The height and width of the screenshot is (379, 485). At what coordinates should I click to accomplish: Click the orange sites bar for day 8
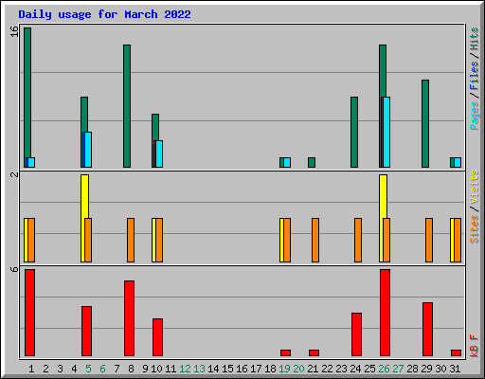tap(131, 240)
